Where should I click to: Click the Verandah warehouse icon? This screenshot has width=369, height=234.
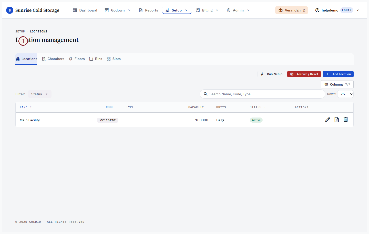(x=281, y=10)
